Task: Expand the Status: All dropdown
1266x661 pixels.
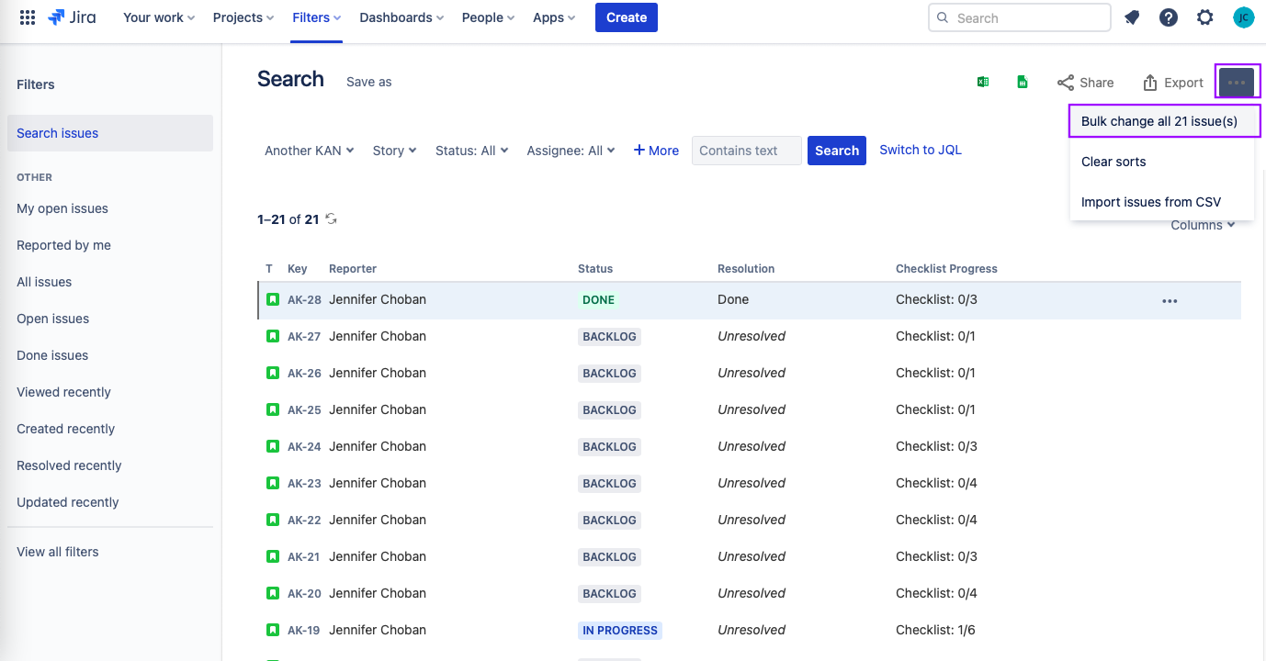Action: [x=472, y=151]
